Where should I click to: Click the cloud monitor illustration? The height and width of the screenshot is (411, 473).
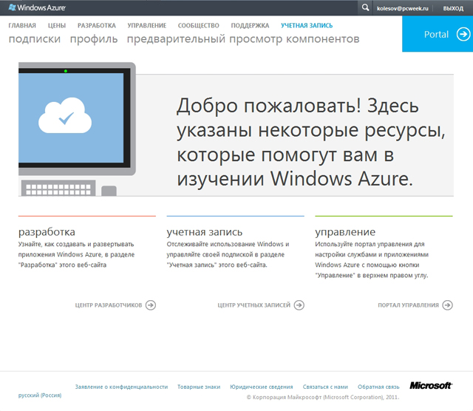[x=77, y=129]
